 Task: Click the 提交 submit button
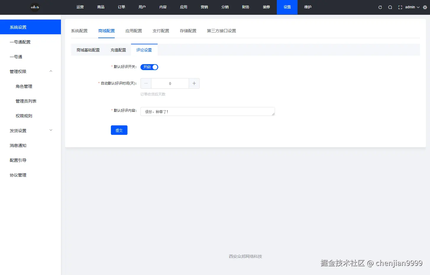(x=119, y=130)
